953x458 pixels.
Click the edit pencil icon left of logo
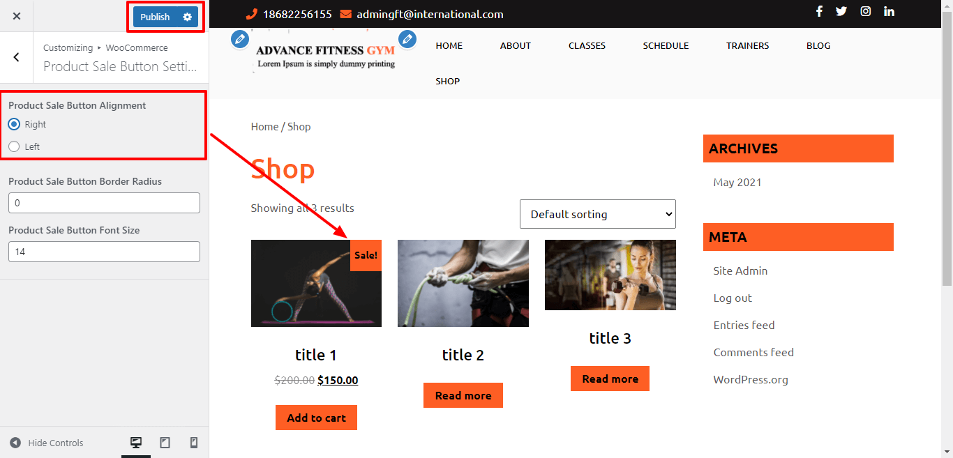pos(240,39)
